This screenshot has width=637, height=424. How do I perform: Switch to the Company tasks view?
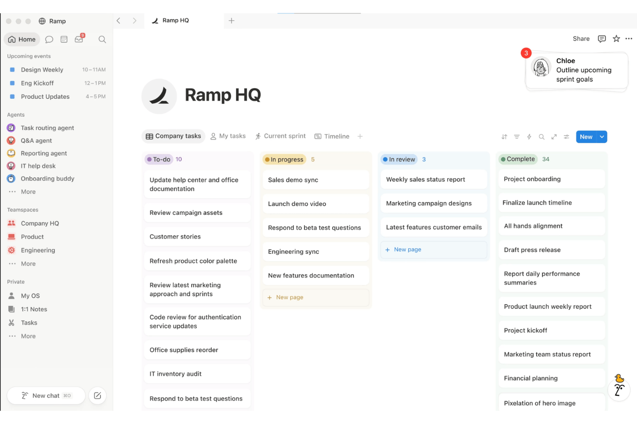tap(173, 136)
